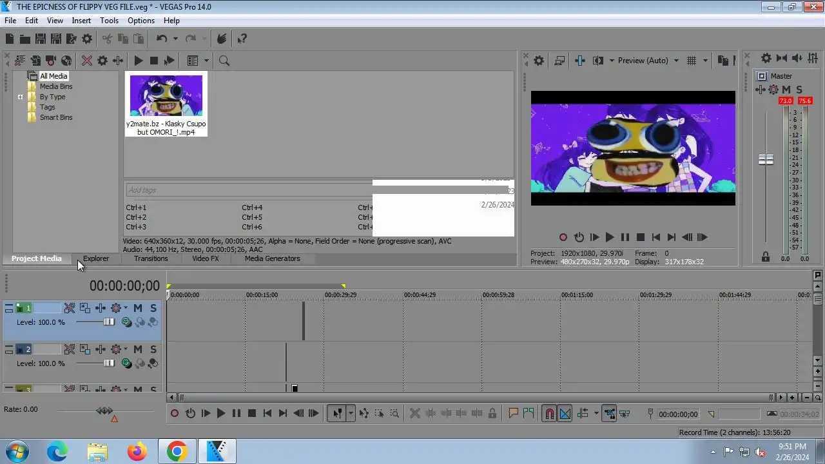This screenshot has height=464, width=825.
Task: Preview on external monitor
Action: (x=559, y=61)
